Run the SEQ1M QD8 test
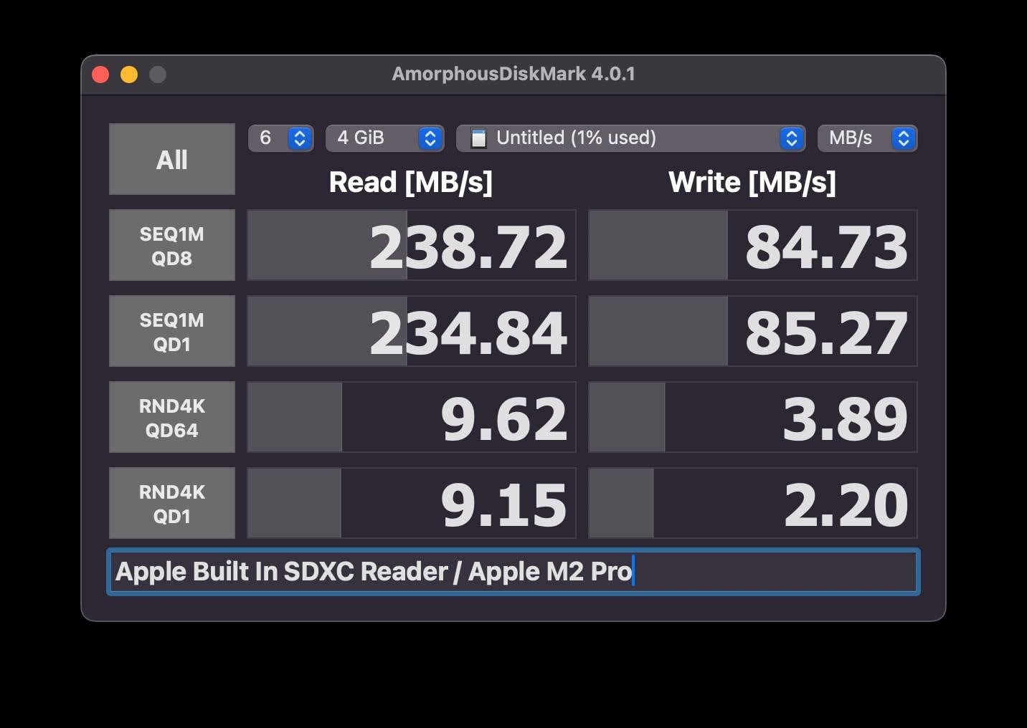This screenshot has width=1027, height=728. (x=172, y=245)
